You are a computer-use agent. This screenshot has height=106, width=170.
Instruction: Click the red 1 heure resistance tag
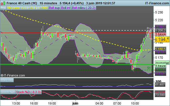click(161, 34)
